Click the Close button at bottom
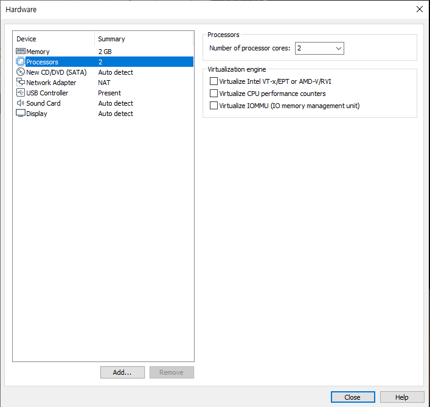430x407 pixels. pyautogui.click(x=353, y=397)
